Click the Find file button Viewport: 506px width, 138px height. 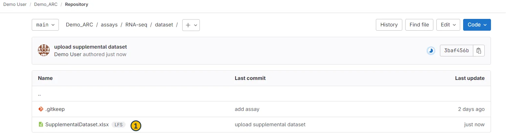(419, 25)
